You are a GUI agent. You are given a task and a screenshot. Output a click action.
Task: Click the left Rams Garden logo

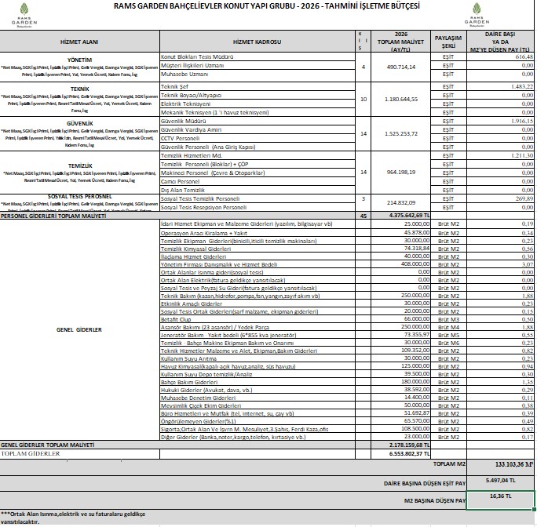[24, 15]
